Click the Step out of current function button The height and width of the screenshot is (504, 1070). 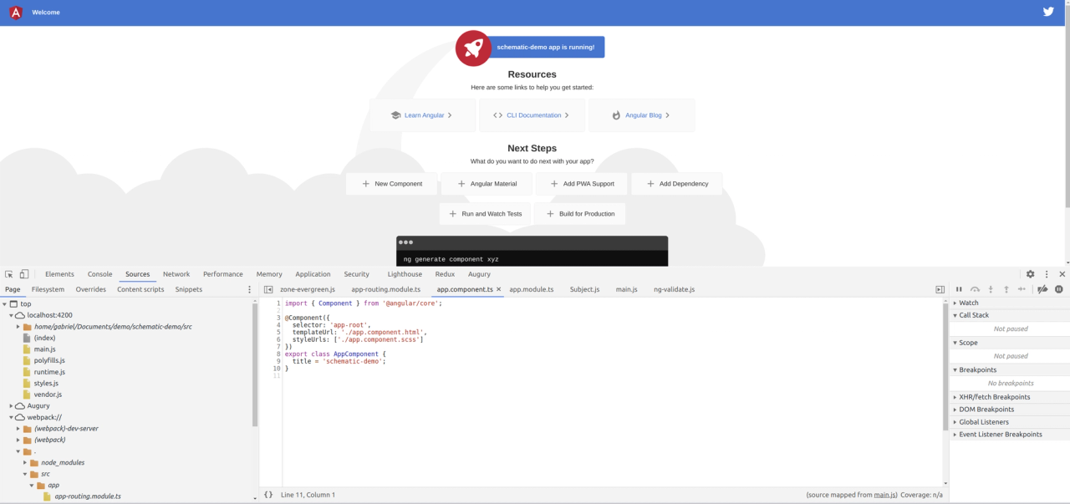pos(1006,289)
